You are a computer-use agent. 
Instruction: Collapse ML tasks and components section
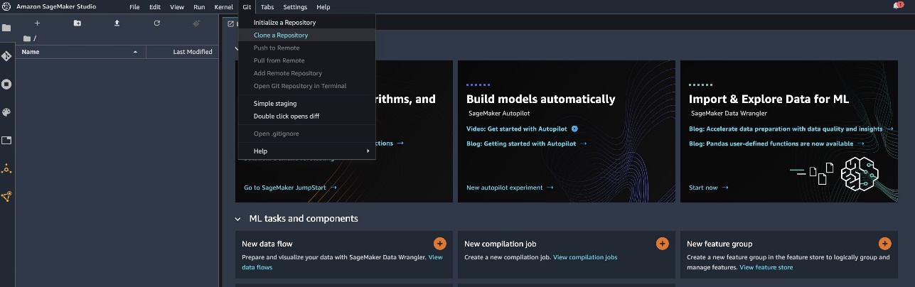238,219
